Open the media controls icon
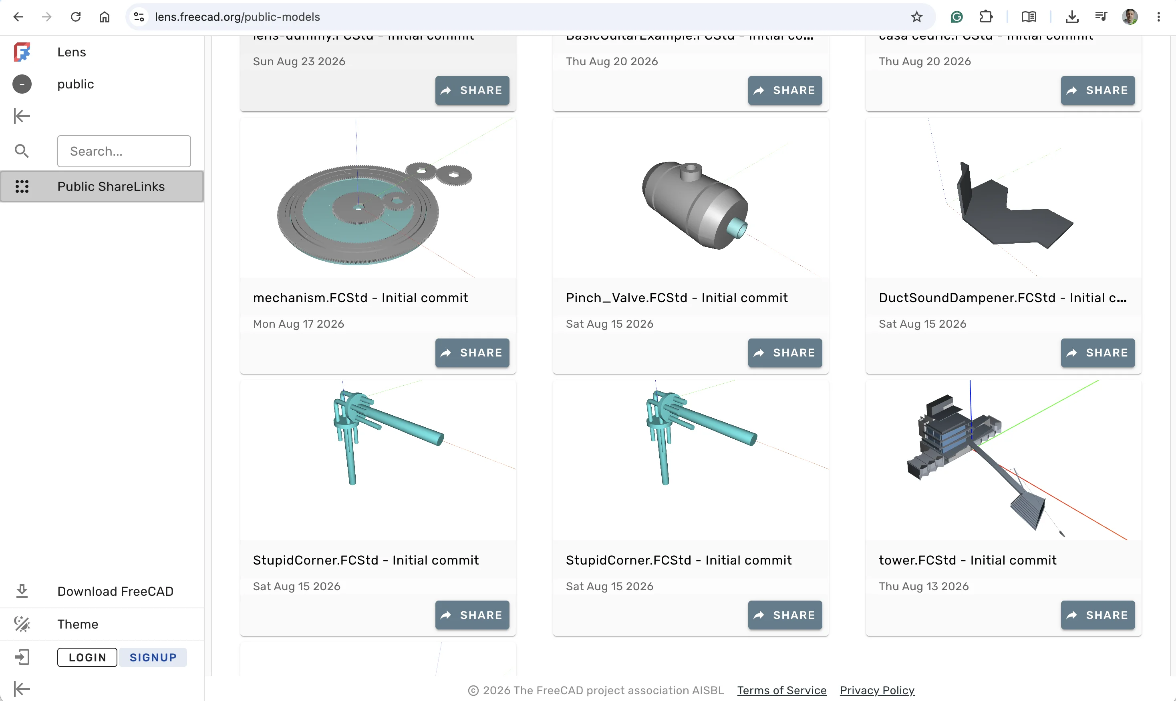The image size is (1176, 701). tap(1101, 17)
